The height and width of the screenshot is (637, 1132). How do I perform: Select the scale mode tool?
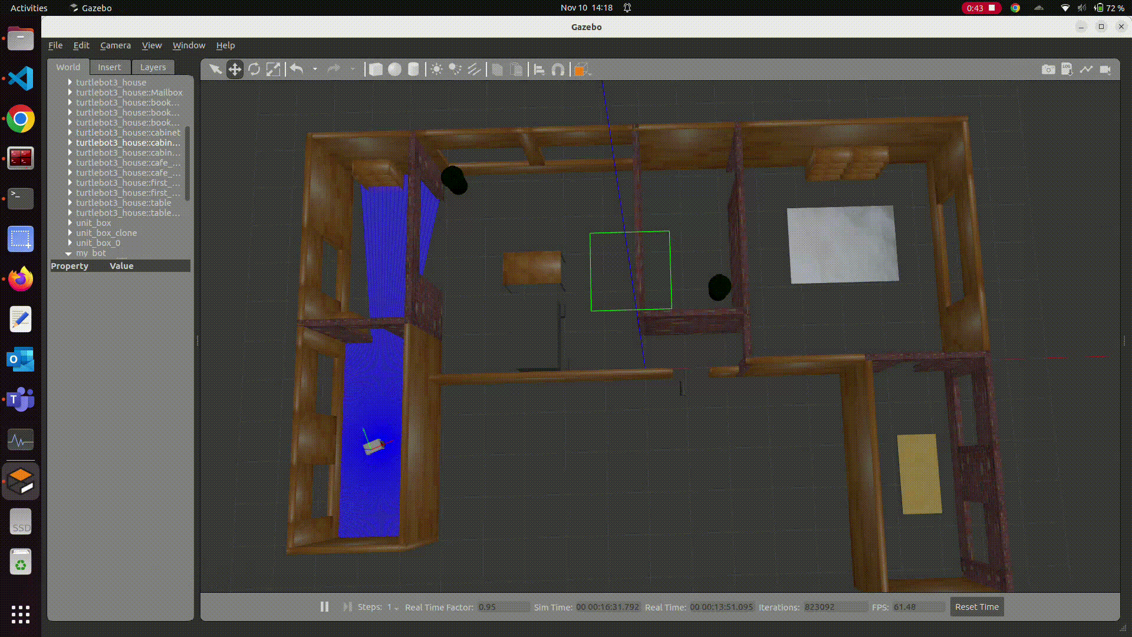273,70
